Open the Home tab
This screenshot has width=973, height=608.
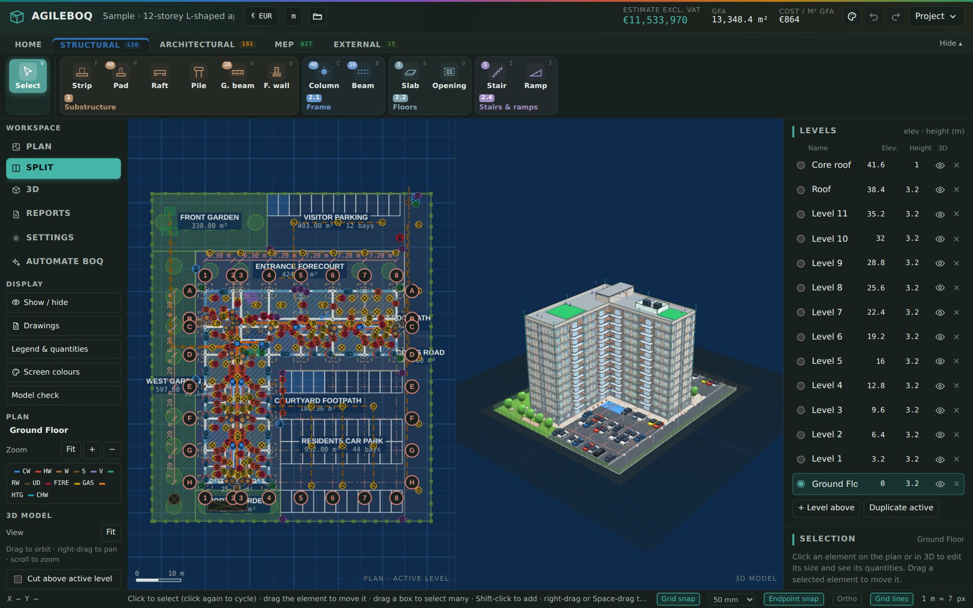coord(28,44)
